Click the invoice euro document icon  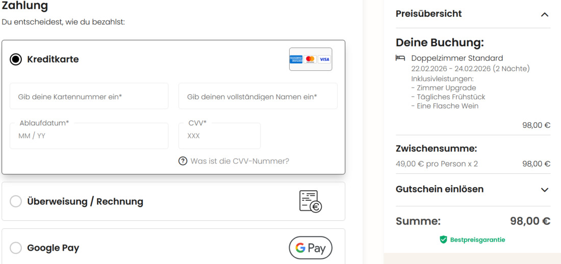310,201
